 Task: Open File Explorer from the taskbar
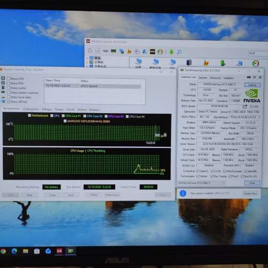click(26, 251)
